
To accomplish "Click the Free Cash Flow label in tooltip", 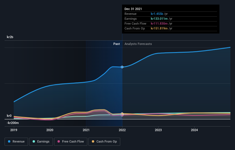I will pos(135,23).
